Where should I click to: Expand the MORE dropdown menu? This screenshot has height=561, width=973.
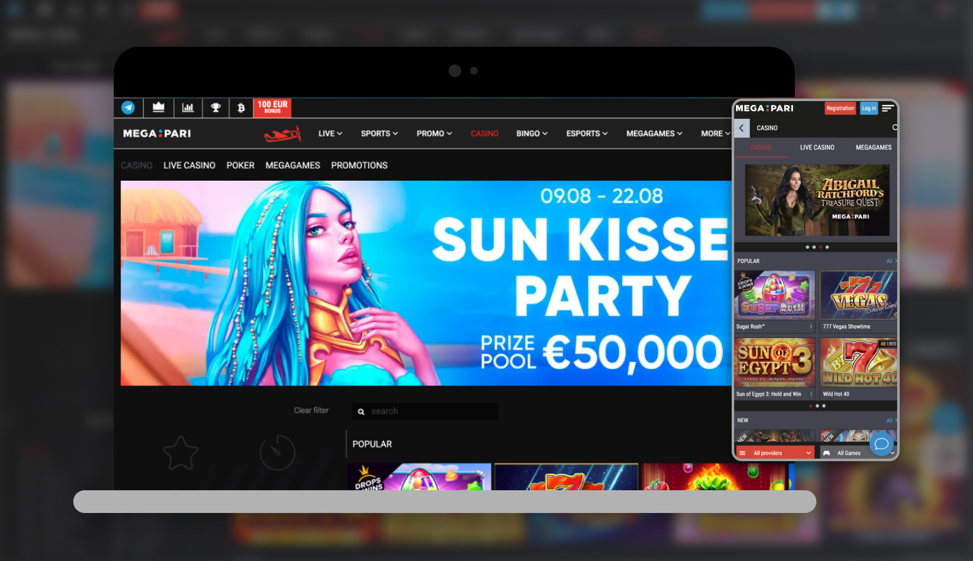point(715,133)
